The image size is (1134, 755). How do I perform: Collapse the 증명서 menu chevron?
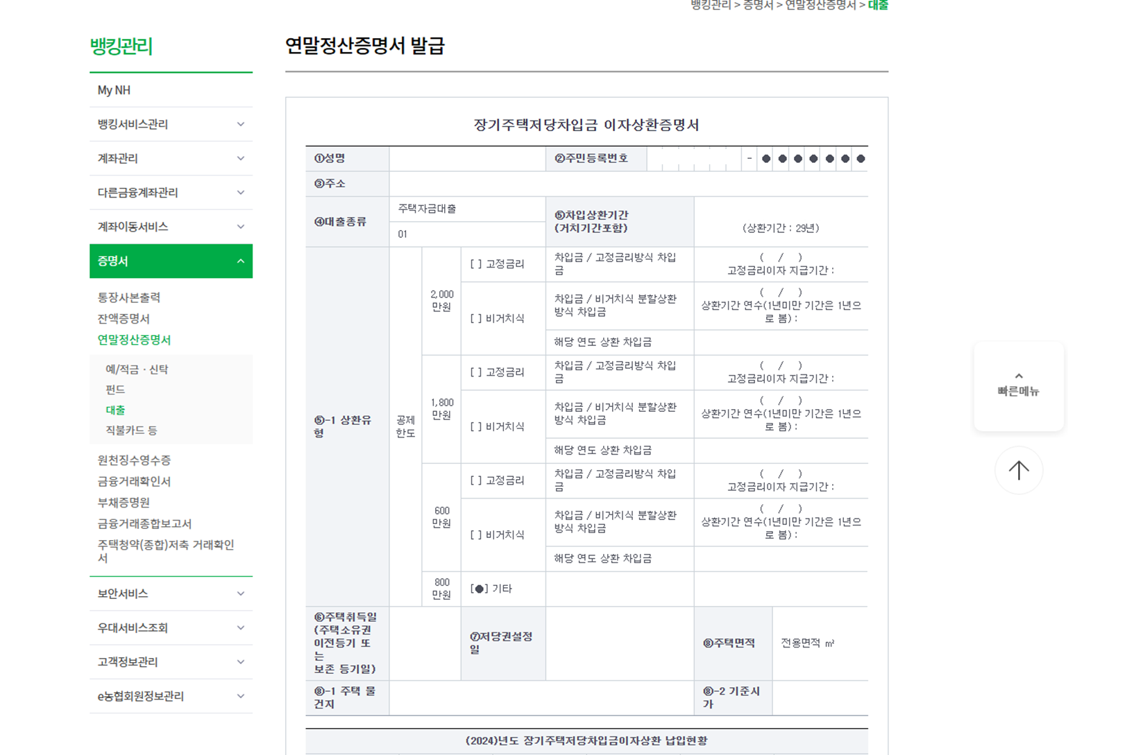click(x=240, y=261)
